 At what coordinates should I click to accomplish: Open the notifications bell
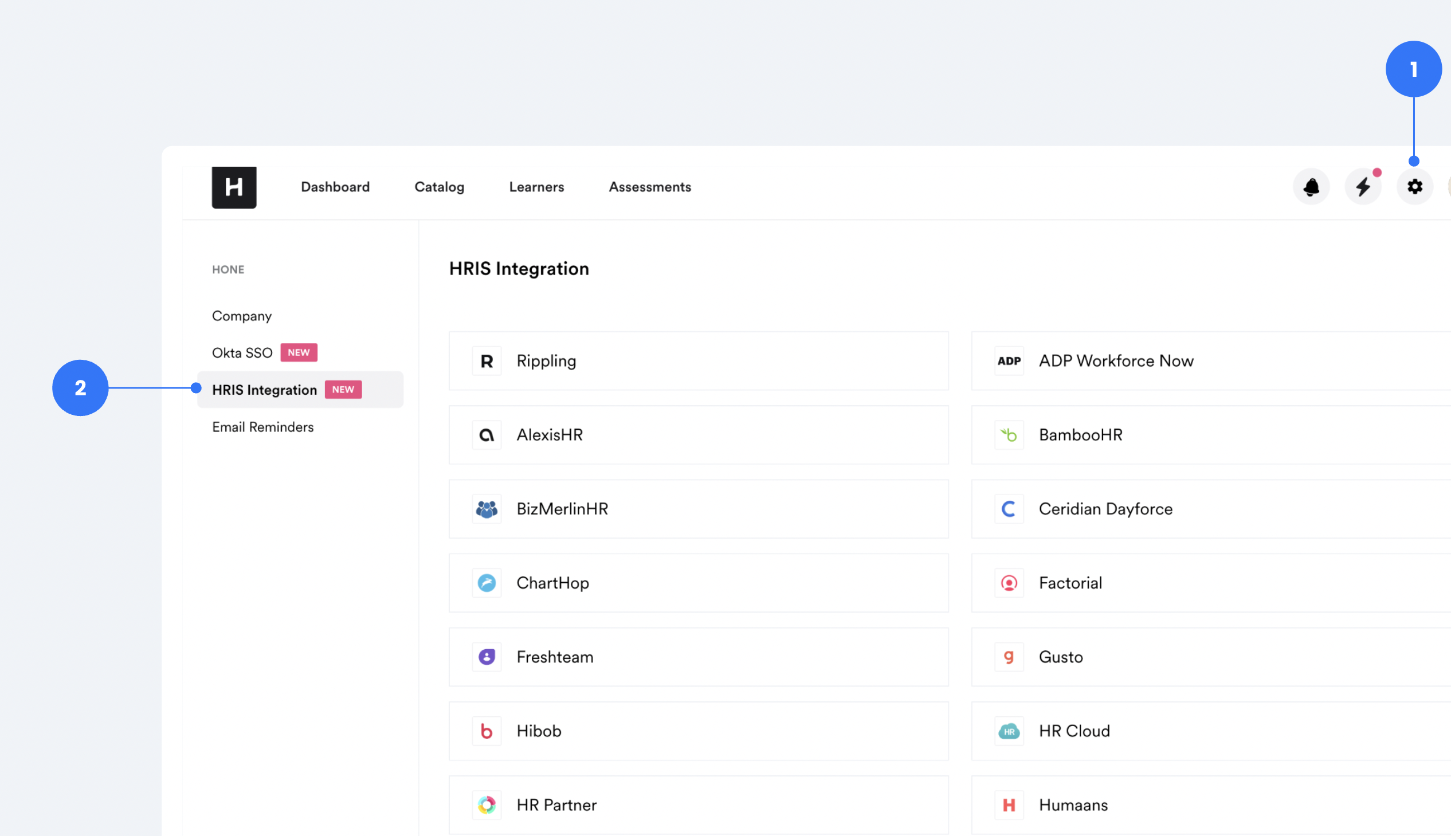point(1311,187)
